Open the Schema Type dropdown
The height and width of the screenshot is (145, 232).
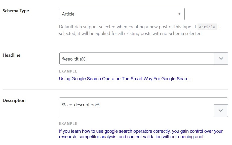[x=122, y=14]
